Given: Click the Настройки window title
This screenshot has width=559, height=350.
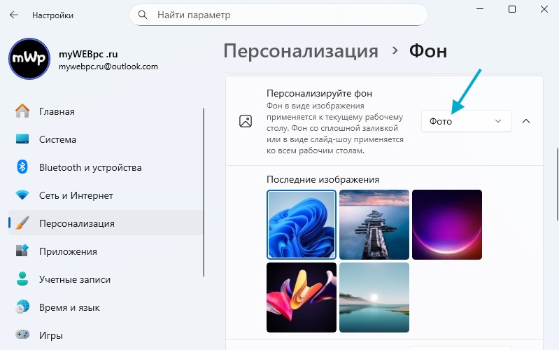Looking at the screenshot, I should coord(52,15).
